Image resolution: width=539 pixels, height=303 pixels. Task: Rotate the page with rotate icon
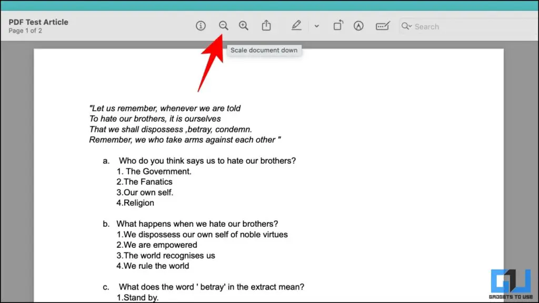point(338,25)
